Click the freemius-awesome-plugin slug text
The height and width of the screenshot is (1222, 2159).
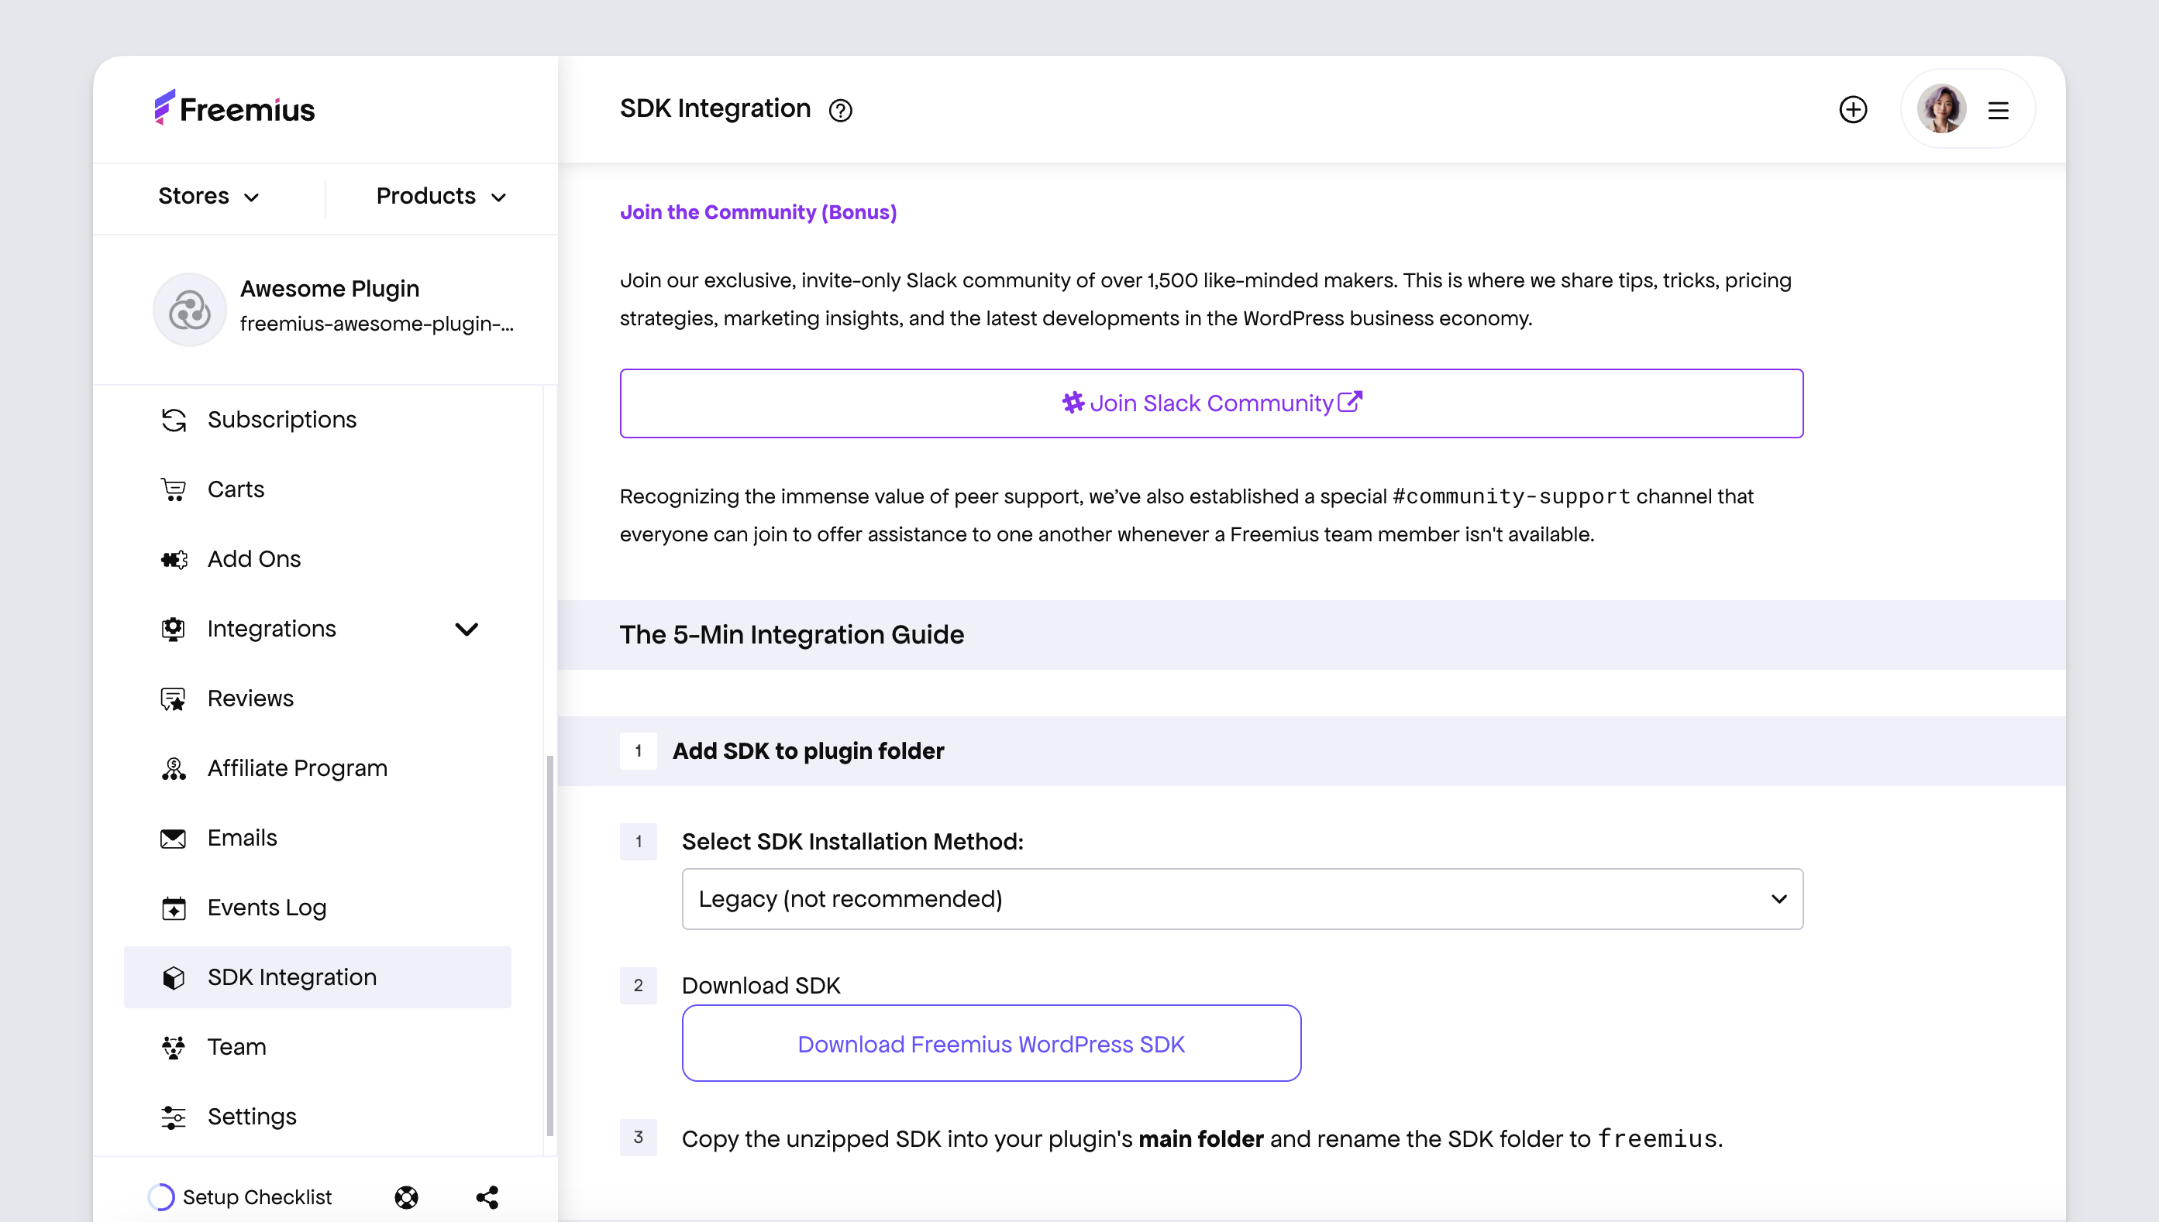coord(376,324)
